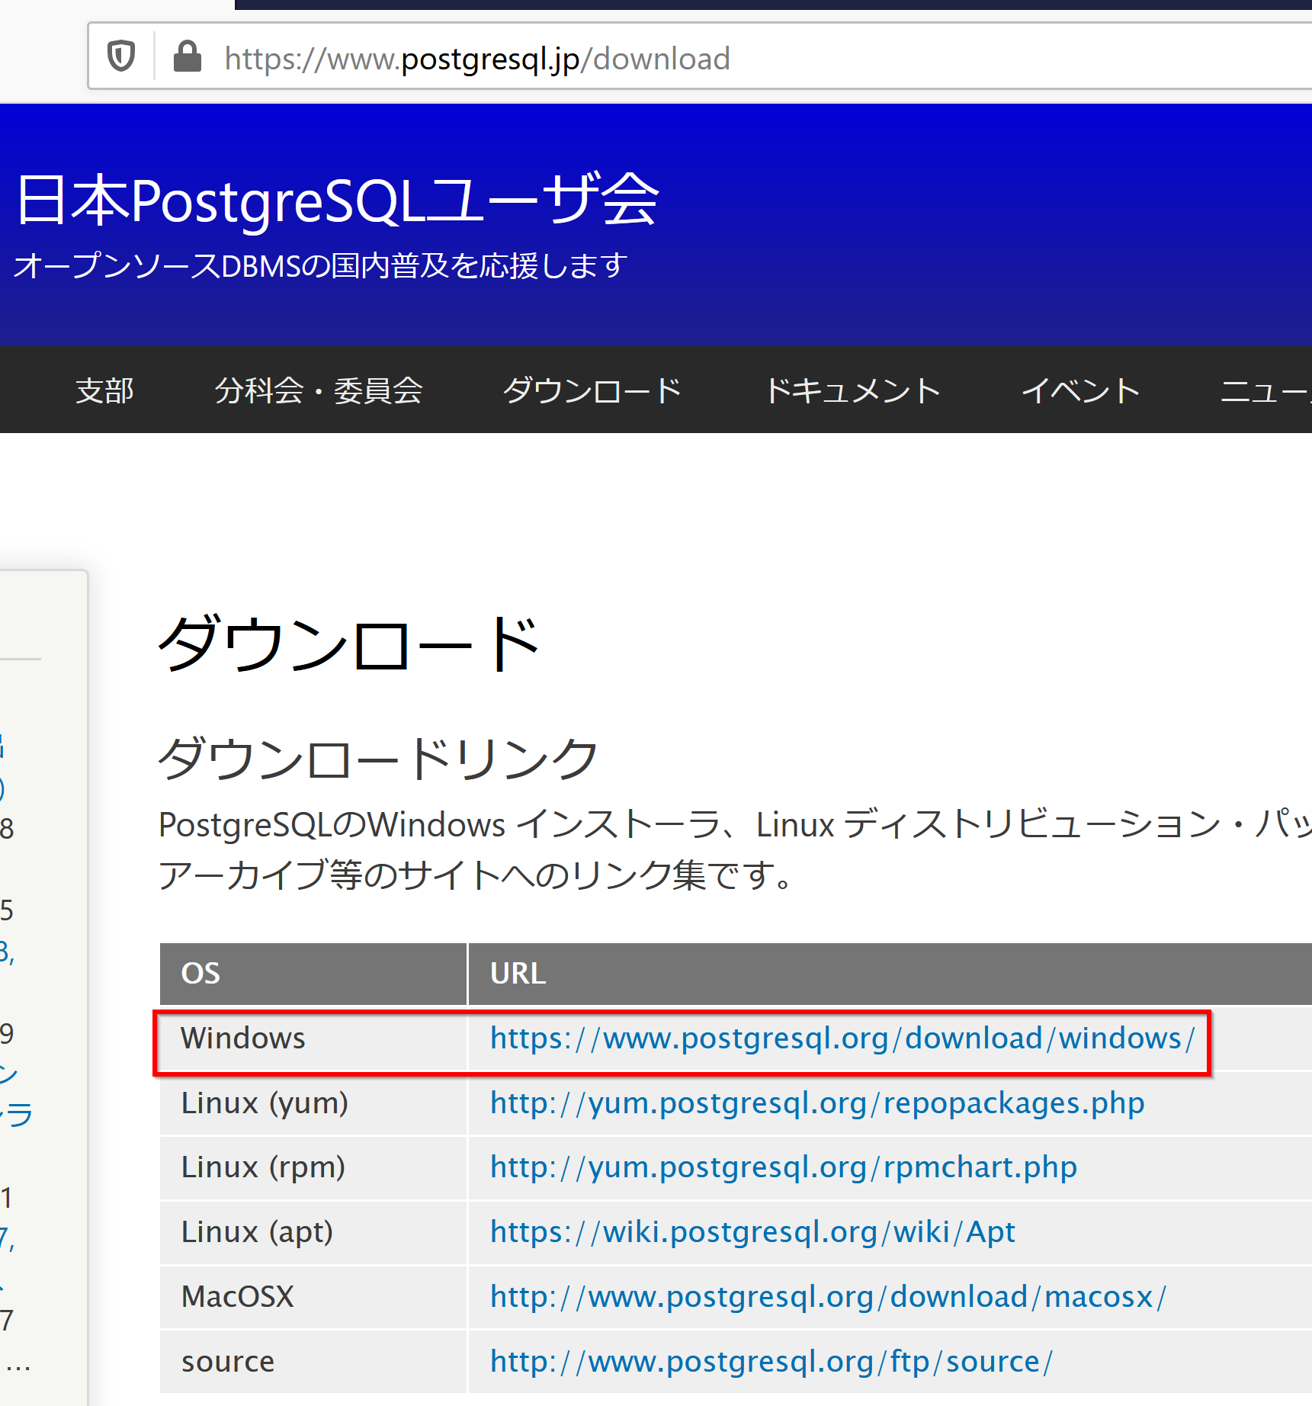The height and width of the screenshot is (1406, 1312).
Task: Open the 日本PostgreSQLユーザ会 site title
Action: pos(338,200)
